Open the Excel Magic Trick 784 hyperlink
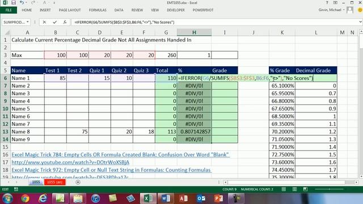The image size is (363, 204). pos(120,155)
